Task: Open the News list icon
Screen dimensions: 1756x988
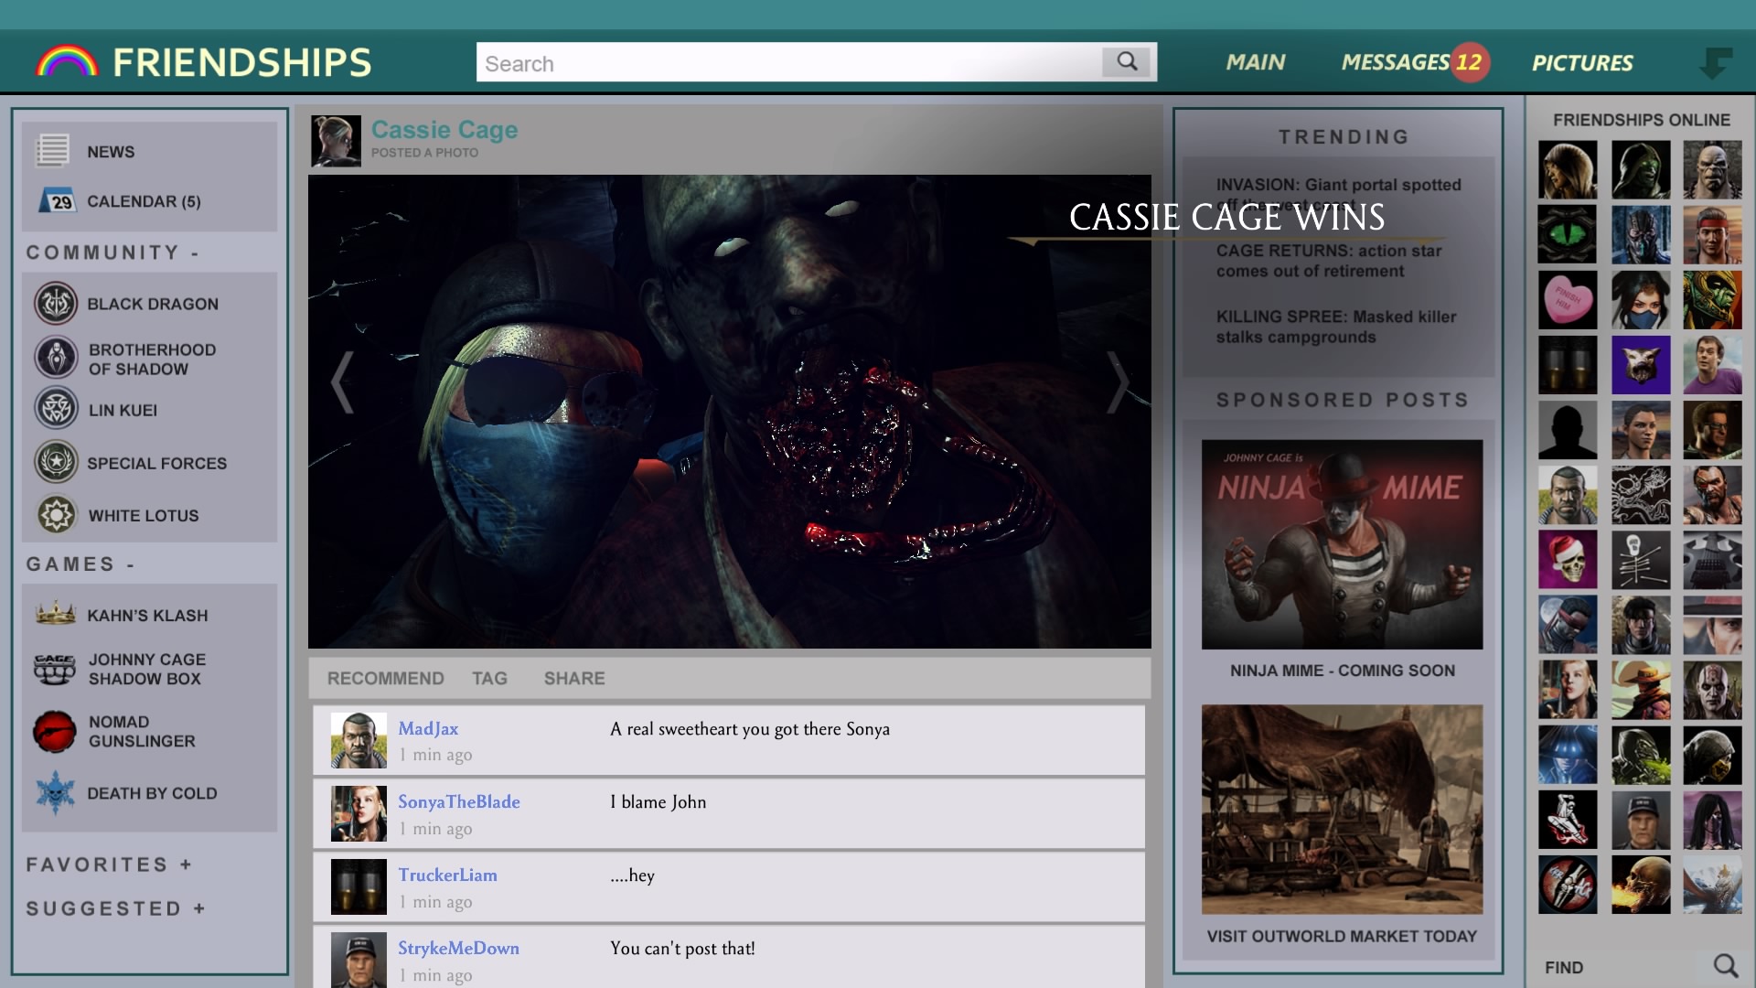Action: 52,151
